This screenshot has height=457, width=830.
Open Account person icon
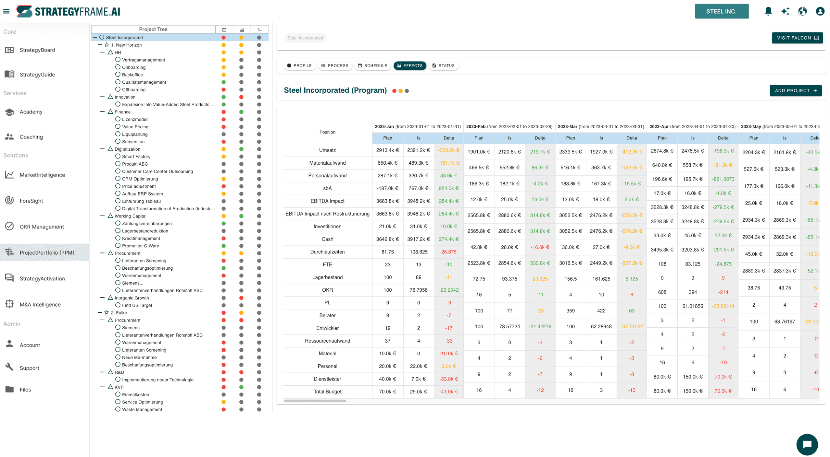(9, 344)
